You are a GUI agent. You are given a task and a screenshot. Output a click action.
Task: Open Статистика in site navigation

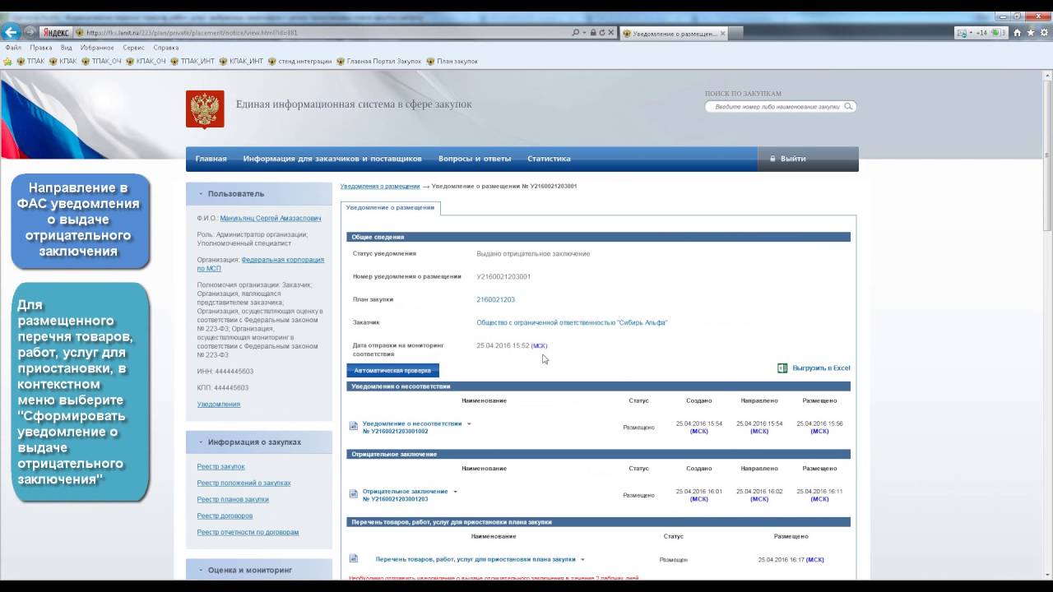pyautogui.click(x=549, y=159)
